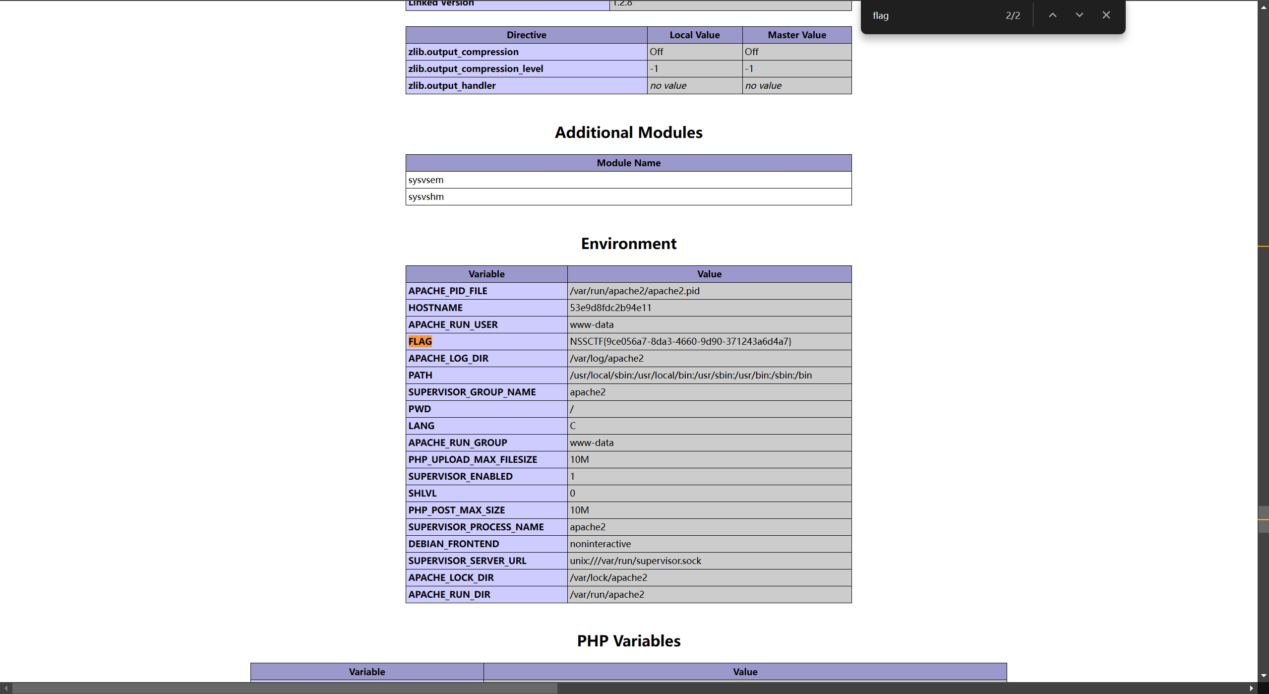This screenshot has height=694, width=1269.
Task: Click zlib.output_handler directive
Action: [452, 85]
